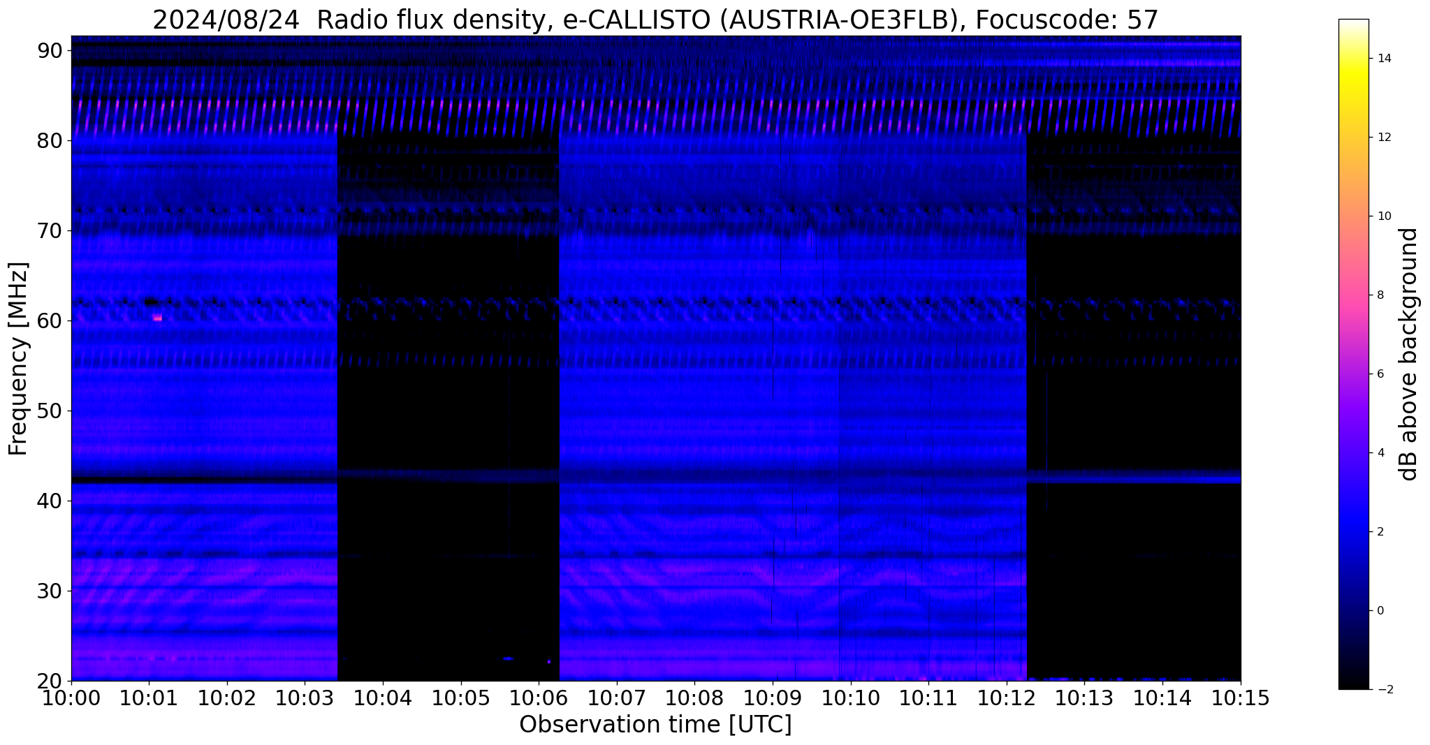Click the 10:11 time tick label
The height and width of the screenshot is (745, 1430).
(928, 698)
